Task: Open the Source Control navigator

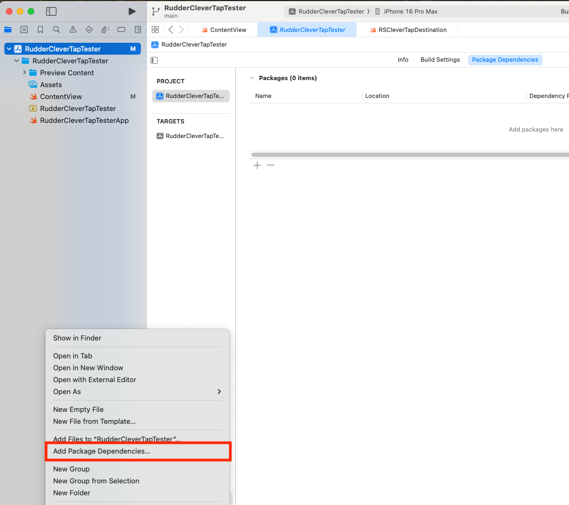Action: pos(24,29)
